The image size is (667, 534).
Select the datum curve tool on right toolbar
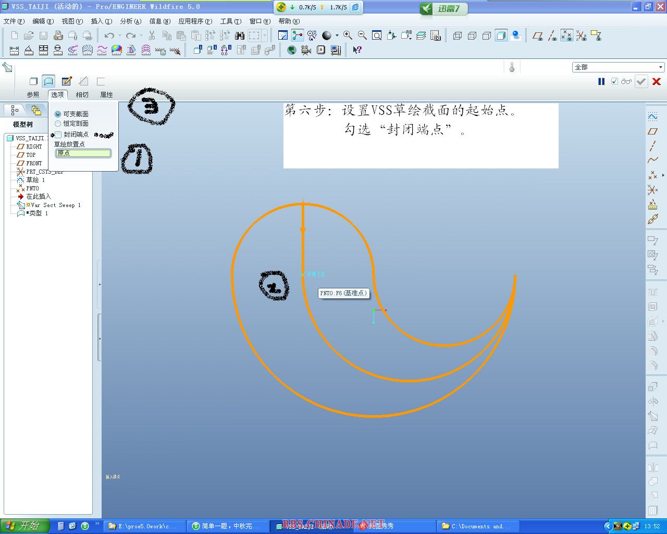click(x=652, y=160)
